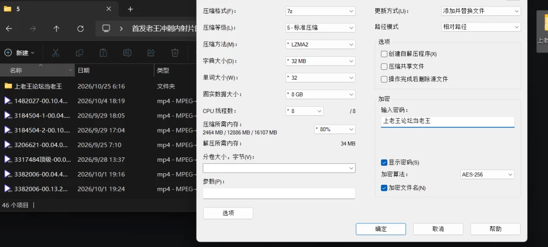Enable 创建自解压程序 checkbox
The width and height of the screenshot is (548, 247).
[384, 54]
